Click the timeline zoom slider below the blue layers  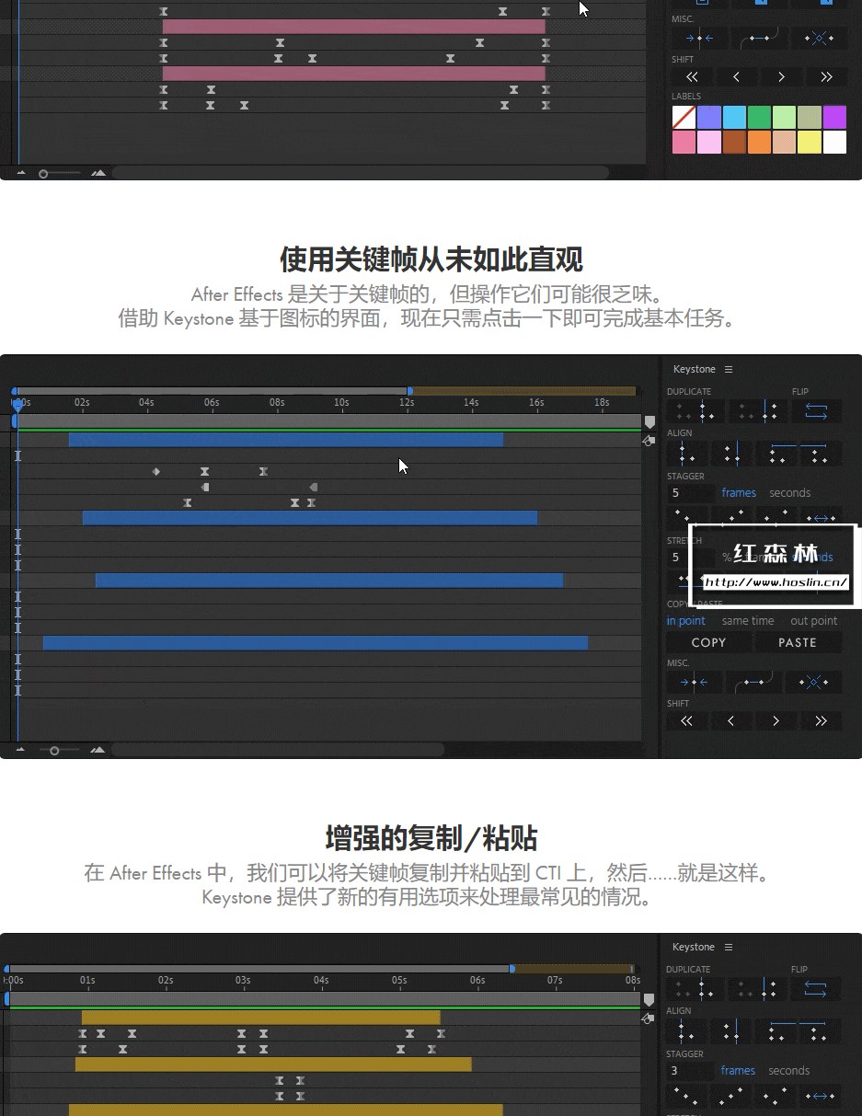[x=59, y=751]
